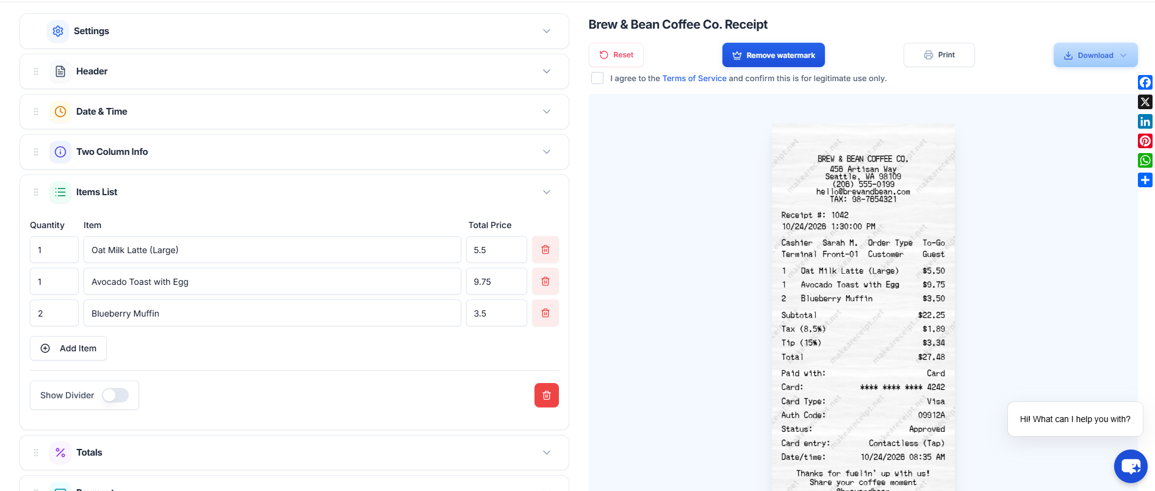Edit the 3.5 total price field
Viewport: 1155px width, 491px height.
point(497,313)
